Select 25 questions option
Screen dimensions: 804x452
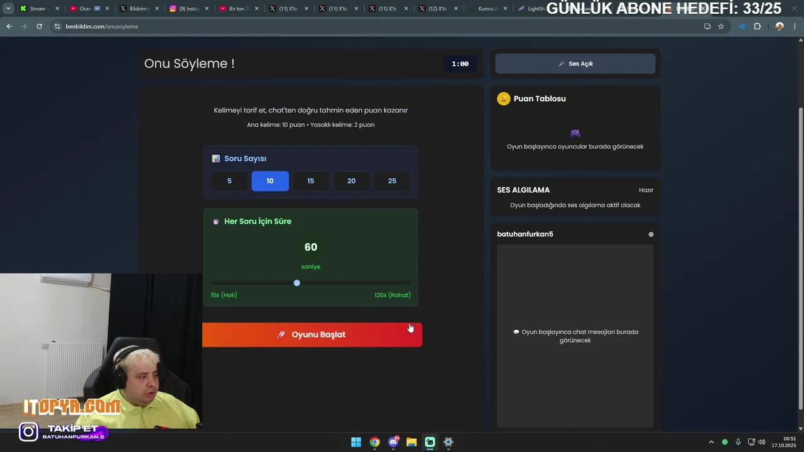coord(392,181)
